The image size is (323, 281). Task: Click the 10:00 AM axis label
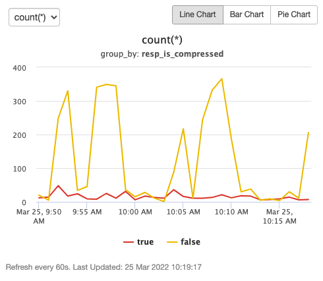click(x=135, y=212)
